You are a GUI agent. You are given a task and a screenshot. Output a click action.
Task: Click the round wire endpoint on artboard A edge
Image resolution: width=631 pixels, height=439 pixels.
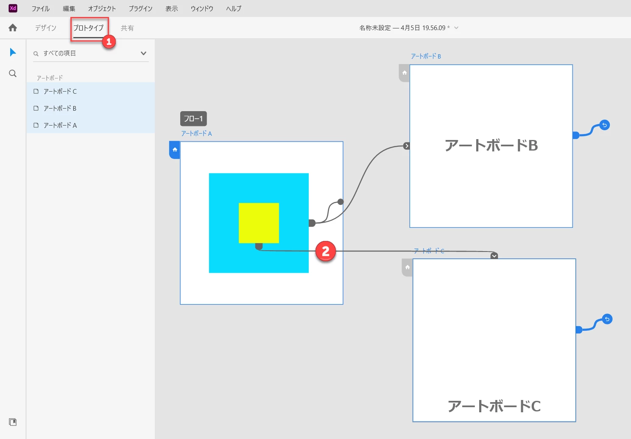(x=341, y=202)
